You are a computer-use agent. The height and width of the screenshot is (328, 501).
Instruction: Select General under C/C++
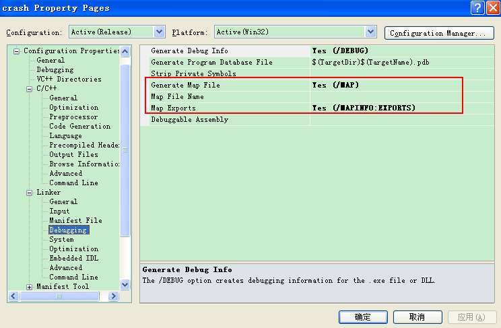coord(63,98)
